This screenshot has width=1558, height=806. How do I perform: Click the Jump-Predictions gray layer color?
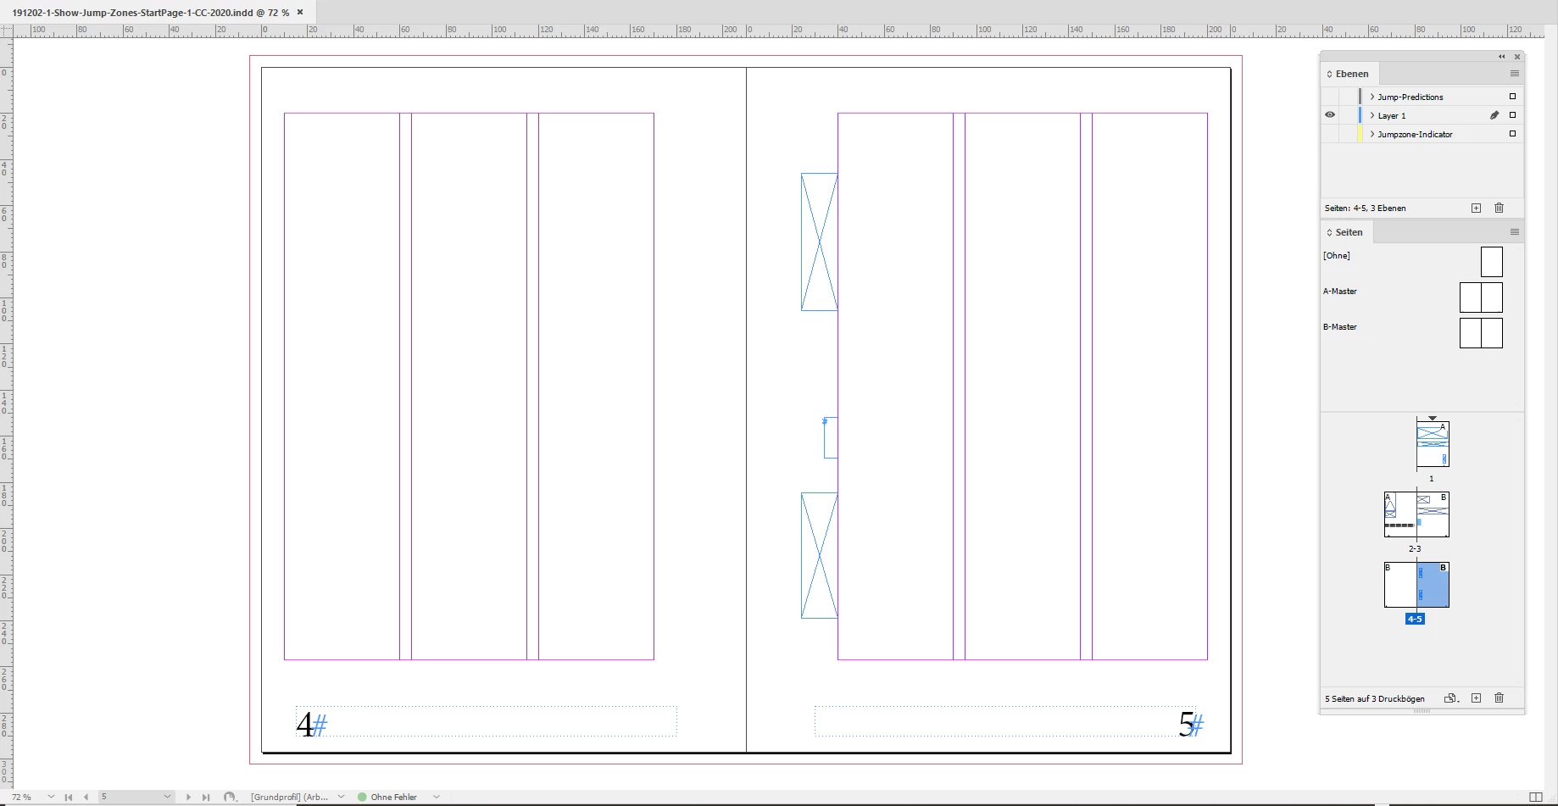coord(1360,97)
